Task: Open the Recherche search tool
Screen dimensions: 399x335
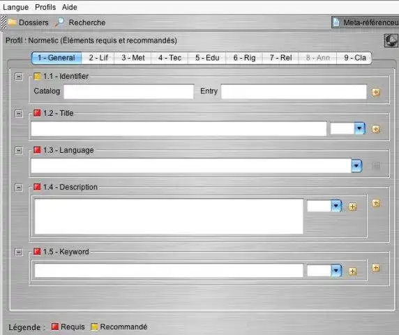Action: [x=80, y=22]
